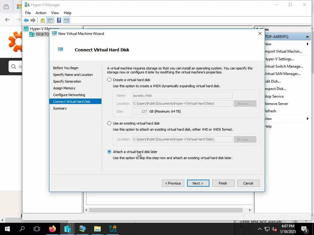Click the muted volume tray icon

[x=274, y=229]
